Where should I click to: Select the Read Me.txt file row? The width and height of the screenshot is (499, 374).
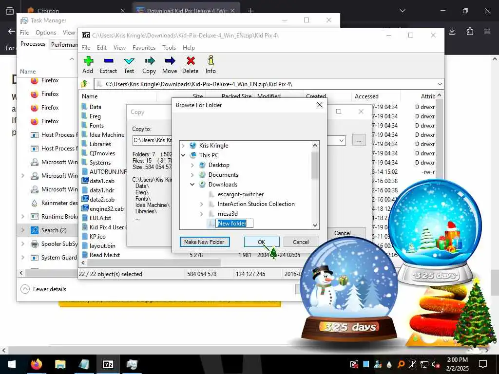(105, 255)
